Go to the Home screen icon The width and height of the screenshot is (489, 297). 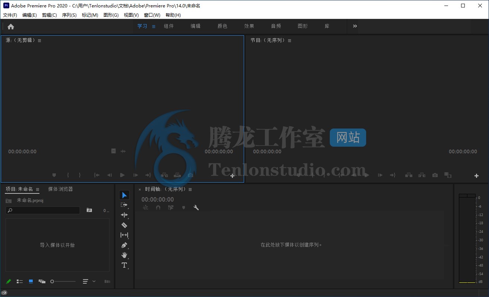pyautogui.click(x=11, y=26)
